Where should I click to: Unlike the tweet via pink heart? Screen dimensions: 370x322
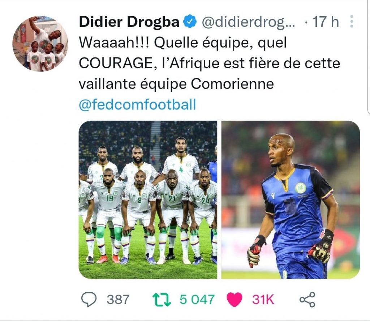[x=234, y=299]
